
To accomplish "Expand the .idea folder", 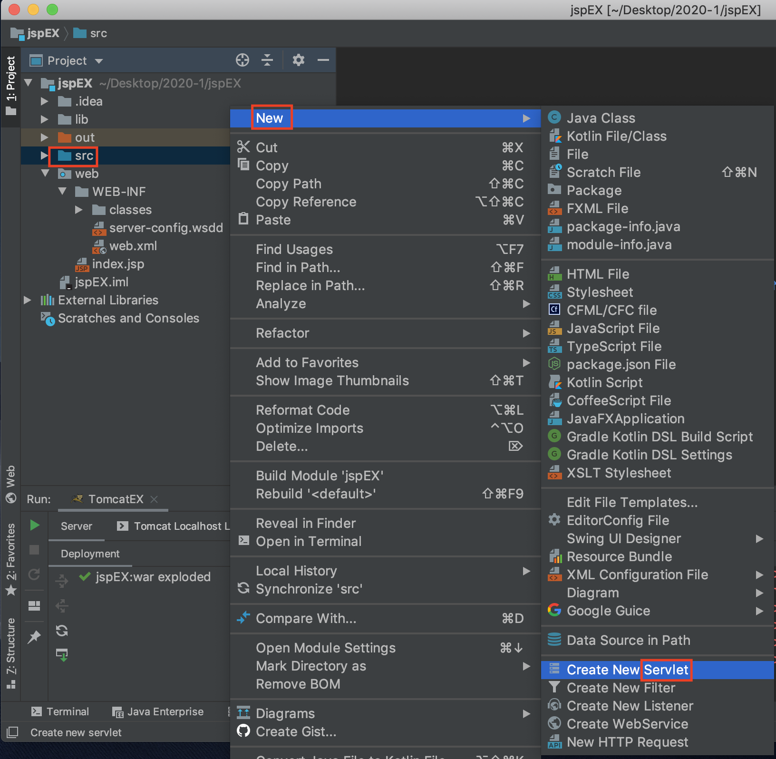I will tap(45, 101).
